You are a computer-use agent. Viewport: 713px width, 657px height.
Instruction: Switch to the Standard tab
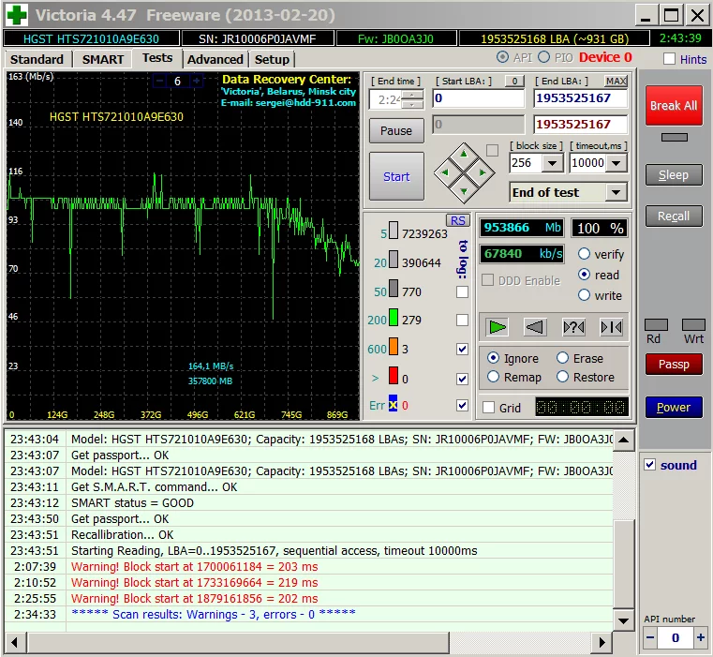point(37,60)
